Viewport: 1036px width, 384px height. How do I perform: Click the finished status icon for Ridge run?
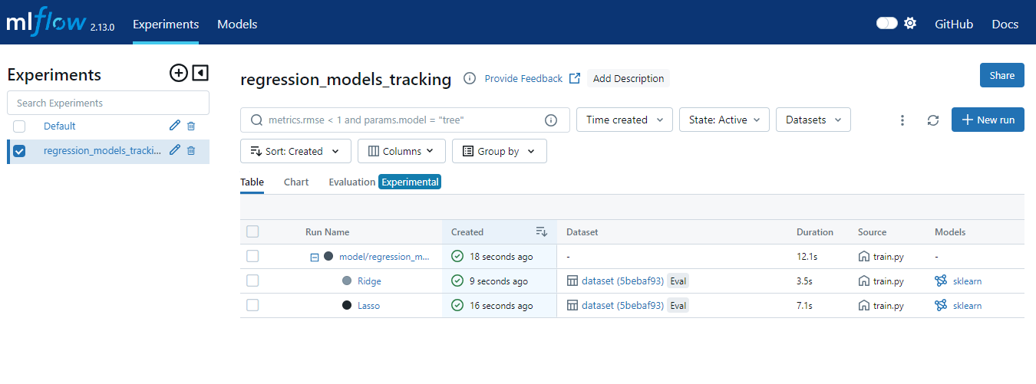click(457, 281)
